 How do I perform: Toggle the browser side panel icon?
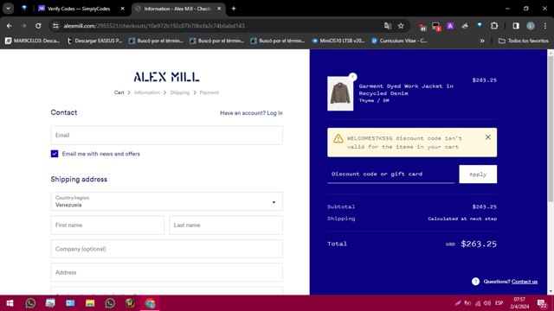coord(516,26)
